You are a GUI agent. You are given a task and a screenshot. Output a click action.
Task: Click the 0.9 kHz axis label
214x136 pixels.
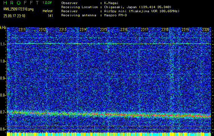click(3, 78)
